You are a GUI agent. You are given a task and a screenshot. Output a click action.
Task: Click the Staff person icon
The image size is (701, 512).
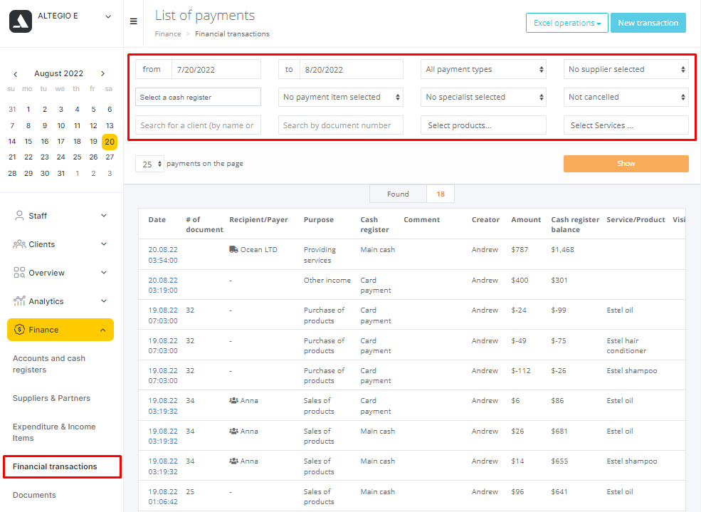(x=19, y=216)
